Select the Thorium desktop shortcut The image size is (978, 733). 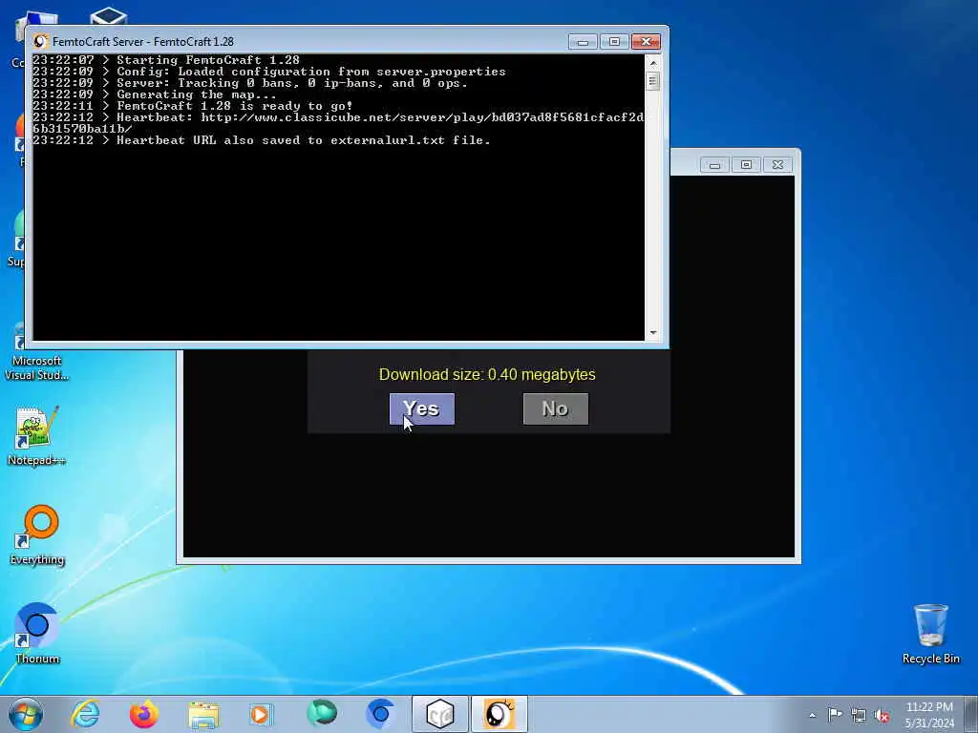[37, 634]
